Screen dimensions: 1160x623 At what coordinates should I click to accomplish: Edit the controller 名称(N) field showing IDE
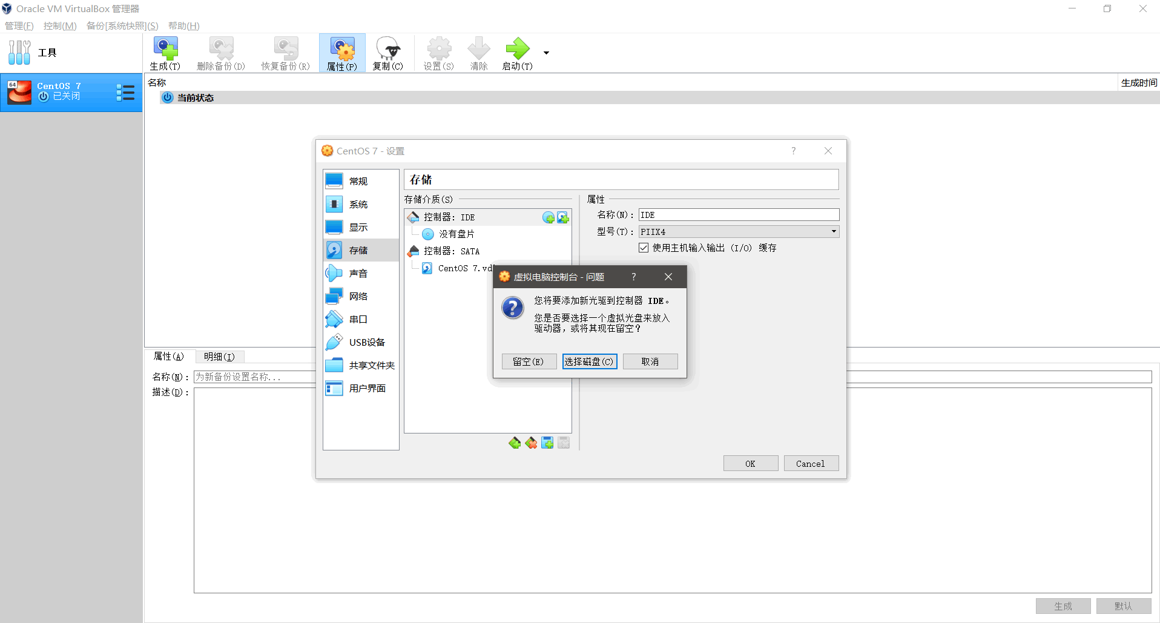coord(739,215)
